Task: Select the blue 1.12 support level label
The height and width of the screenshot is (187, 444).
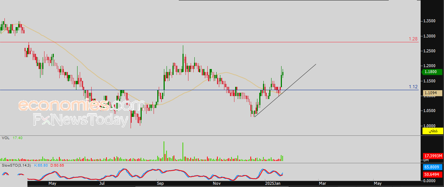Action: pyautogui.click(x=413, y=87)
